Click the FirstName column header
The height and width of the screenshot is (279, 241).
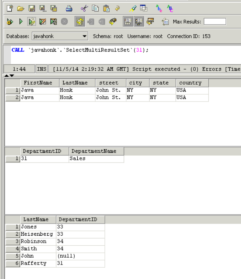40,83
